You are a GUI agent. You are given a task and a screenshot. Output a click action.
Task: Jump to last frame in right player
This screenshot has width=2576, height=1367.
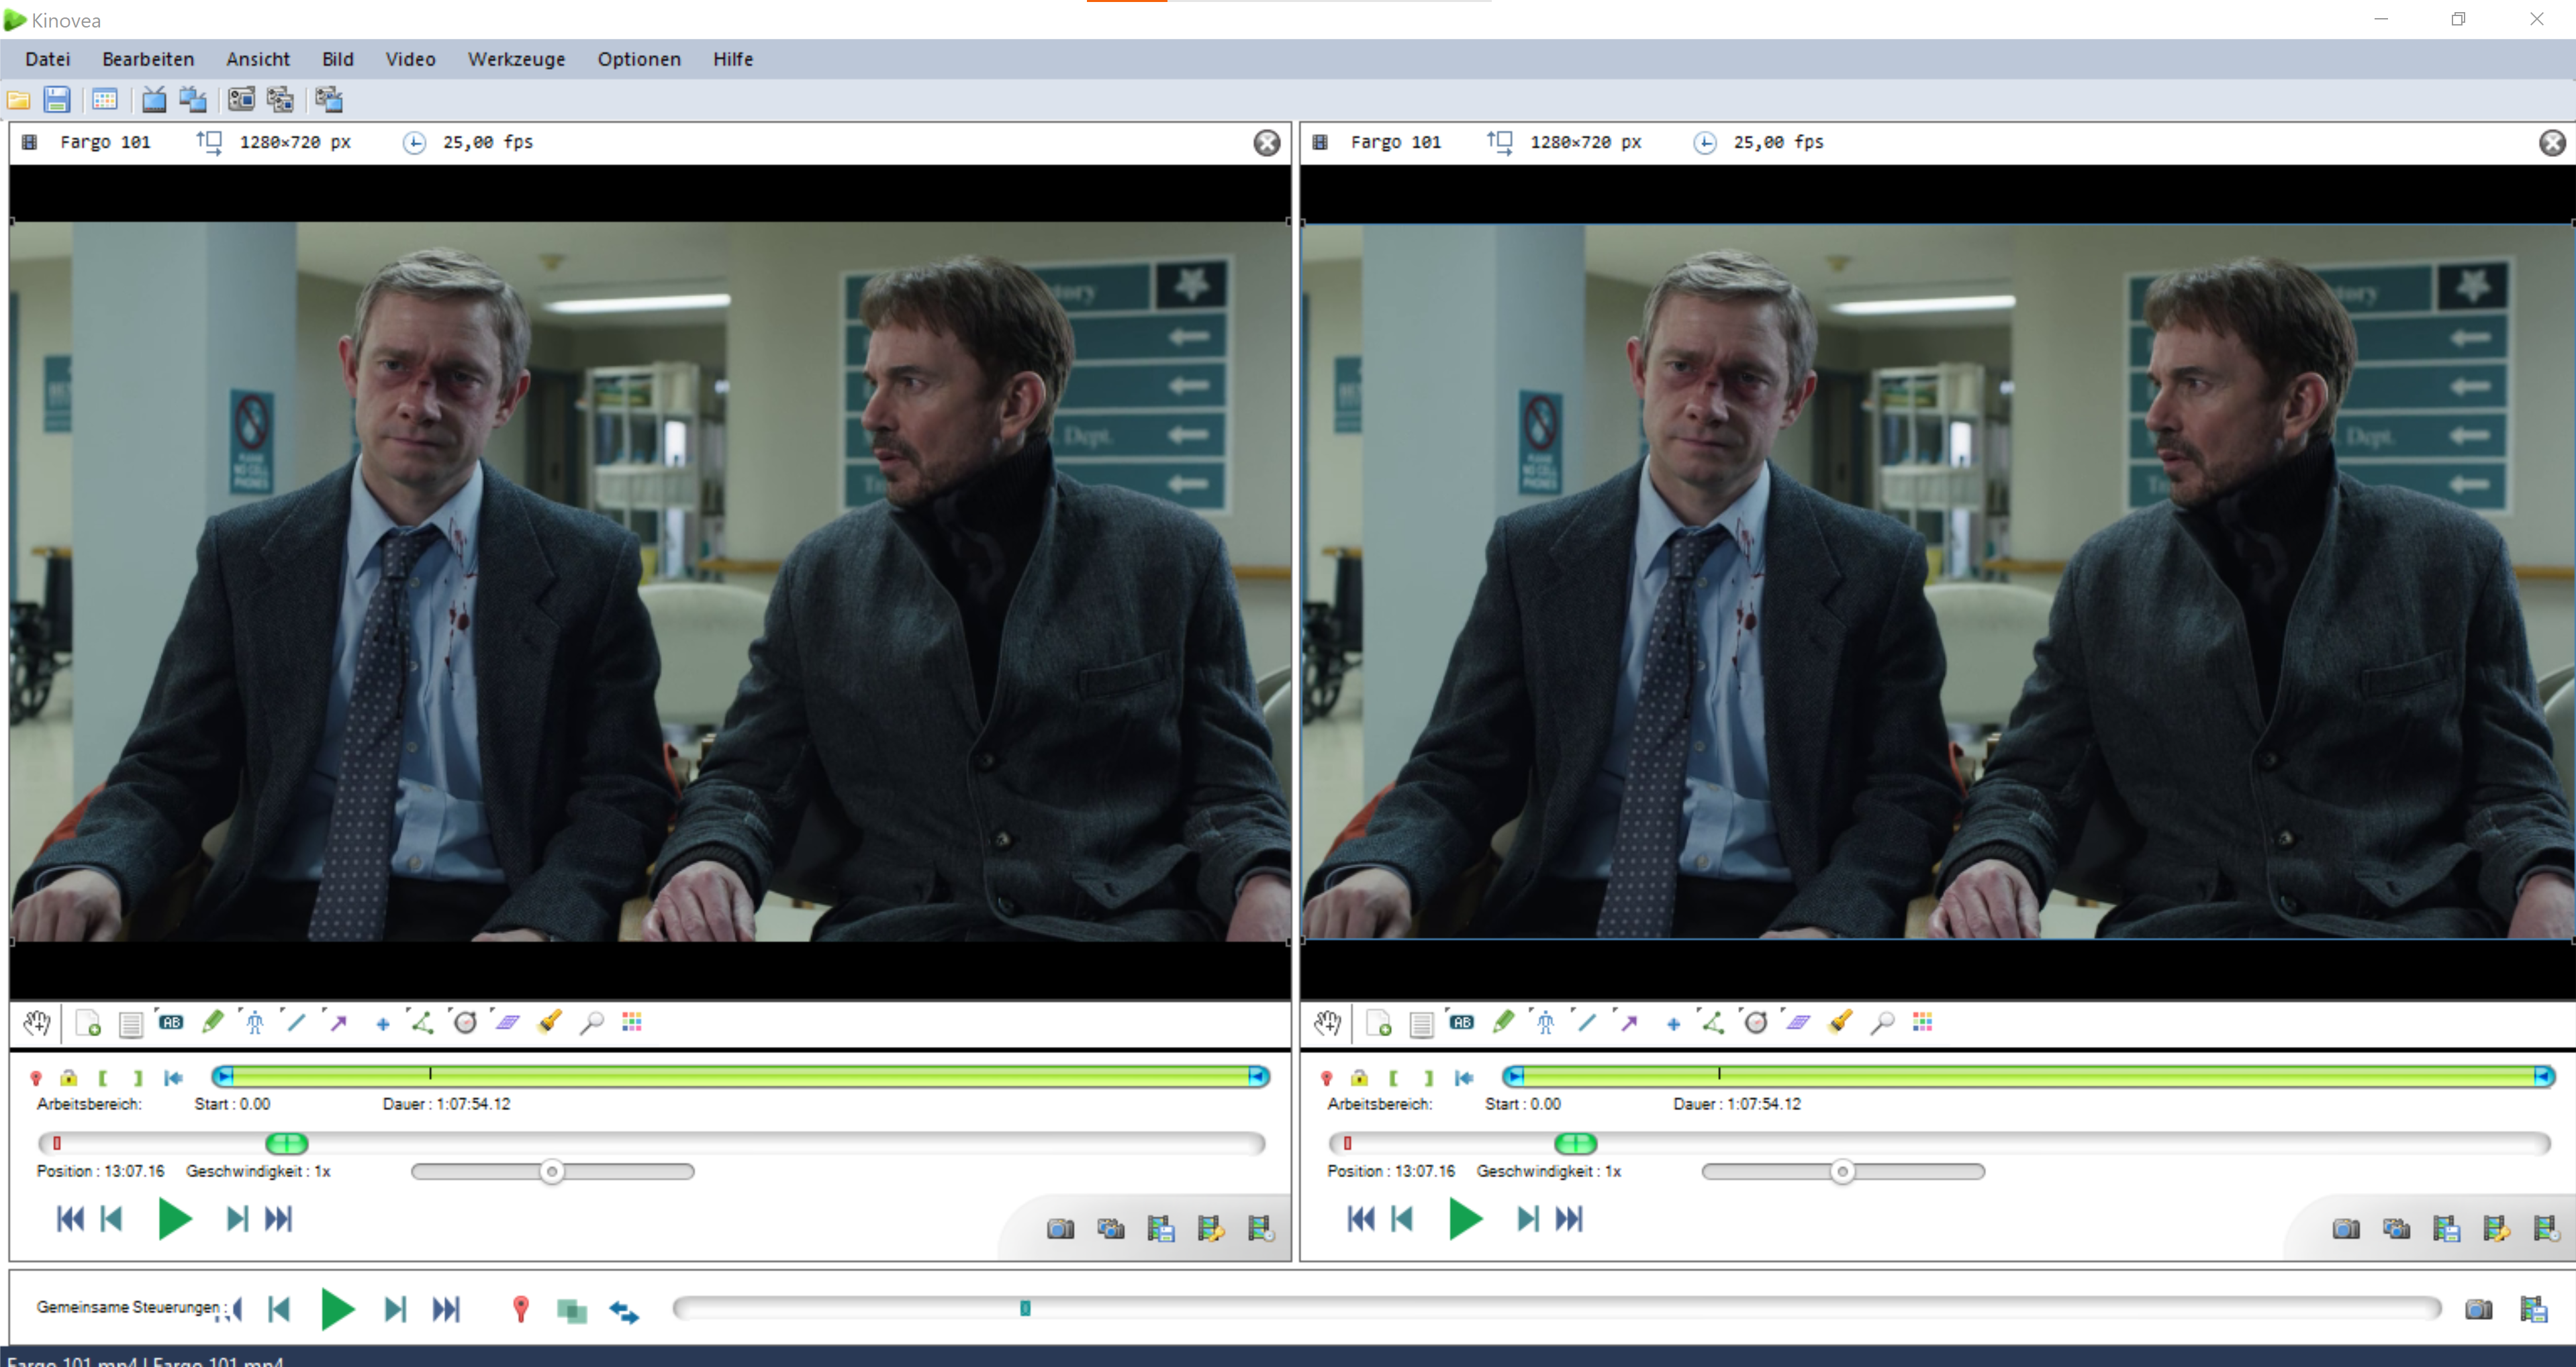click(x=1569, y=1219)
